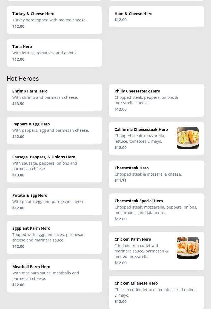Open the Eggplant Parm Hero item
This screenshot has height=309, width=211.
[x=54, y=237]
